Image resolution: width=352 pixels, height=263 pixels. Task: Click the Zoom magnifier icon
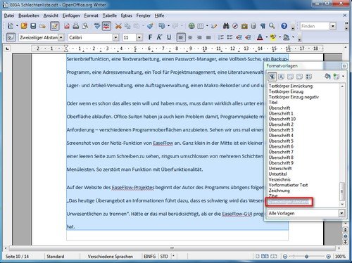click(272, 26)
